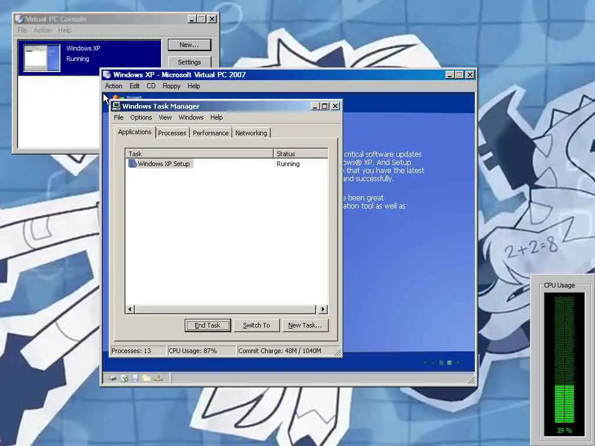Viewport: 595px width, 446px height.
Task: Open the Edit menu in Virtual PC window
Action: [134, 86]
